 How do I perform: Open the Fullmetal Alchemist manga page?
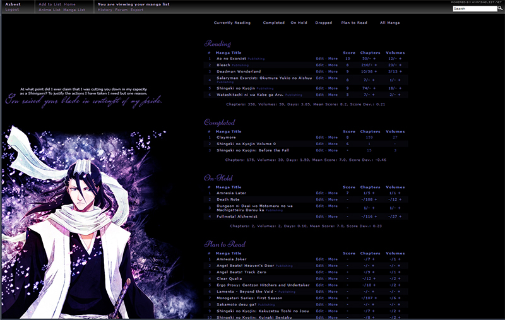coord(241,216)
